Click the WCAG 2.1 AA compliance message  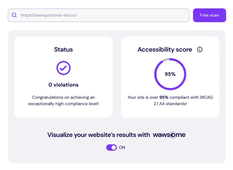tap(170, 101)
